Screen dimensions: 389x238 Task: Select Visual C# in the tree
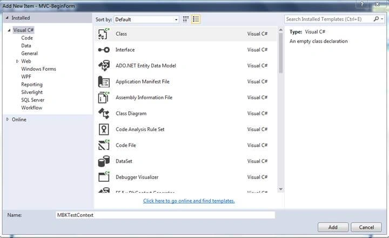click(x=23, y=30)
